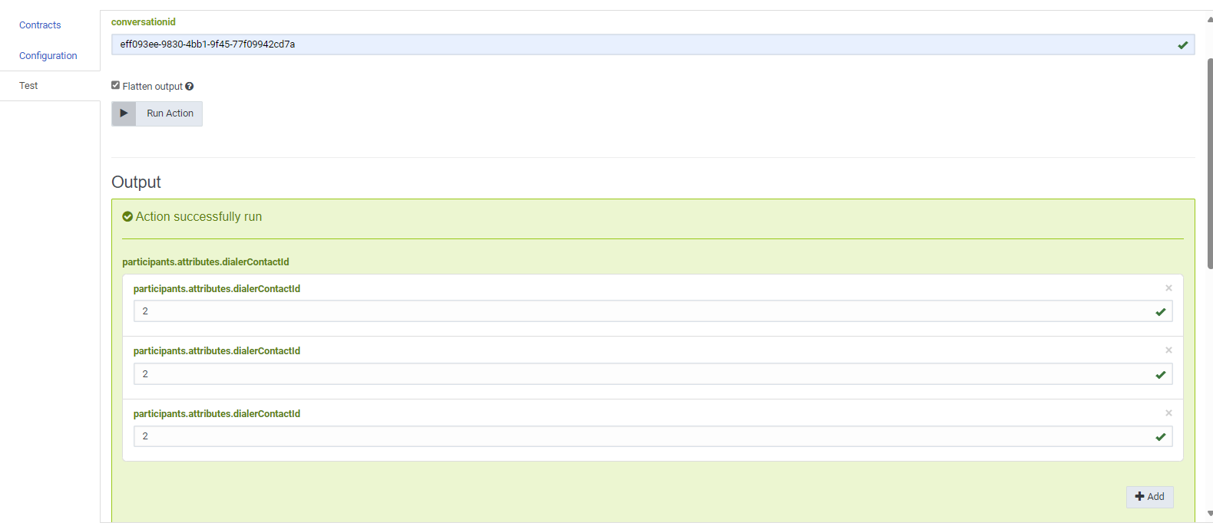Click the play triangle icon on Run Action
1213x526 pixels.
click(124, 113)
